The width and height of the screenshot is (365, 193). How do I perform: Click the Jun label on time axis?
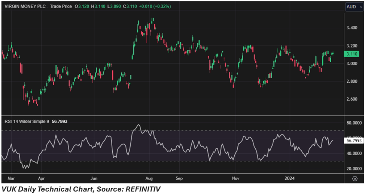point(94,178)
